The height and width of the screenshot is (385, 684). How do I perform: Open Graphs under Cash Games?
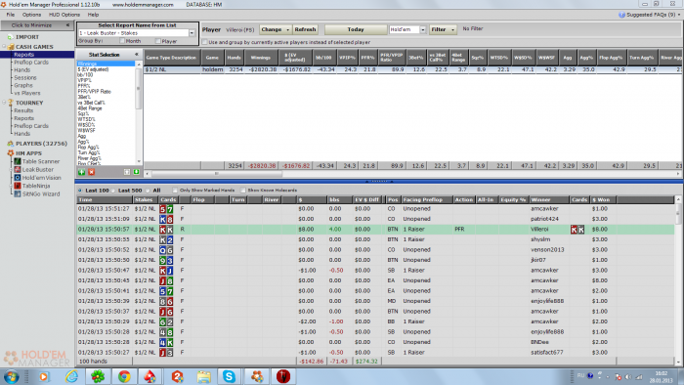pyautogui.click(x=23, y=85)
